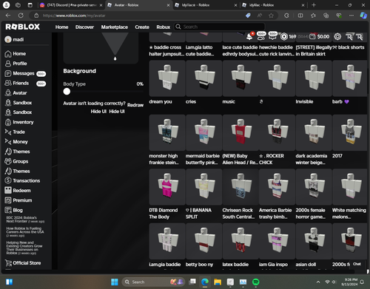Image resolution: width=370 pixels, height=289 pixels.
Task: Open the Friends icon in sidebar
Action: (8, 83)
